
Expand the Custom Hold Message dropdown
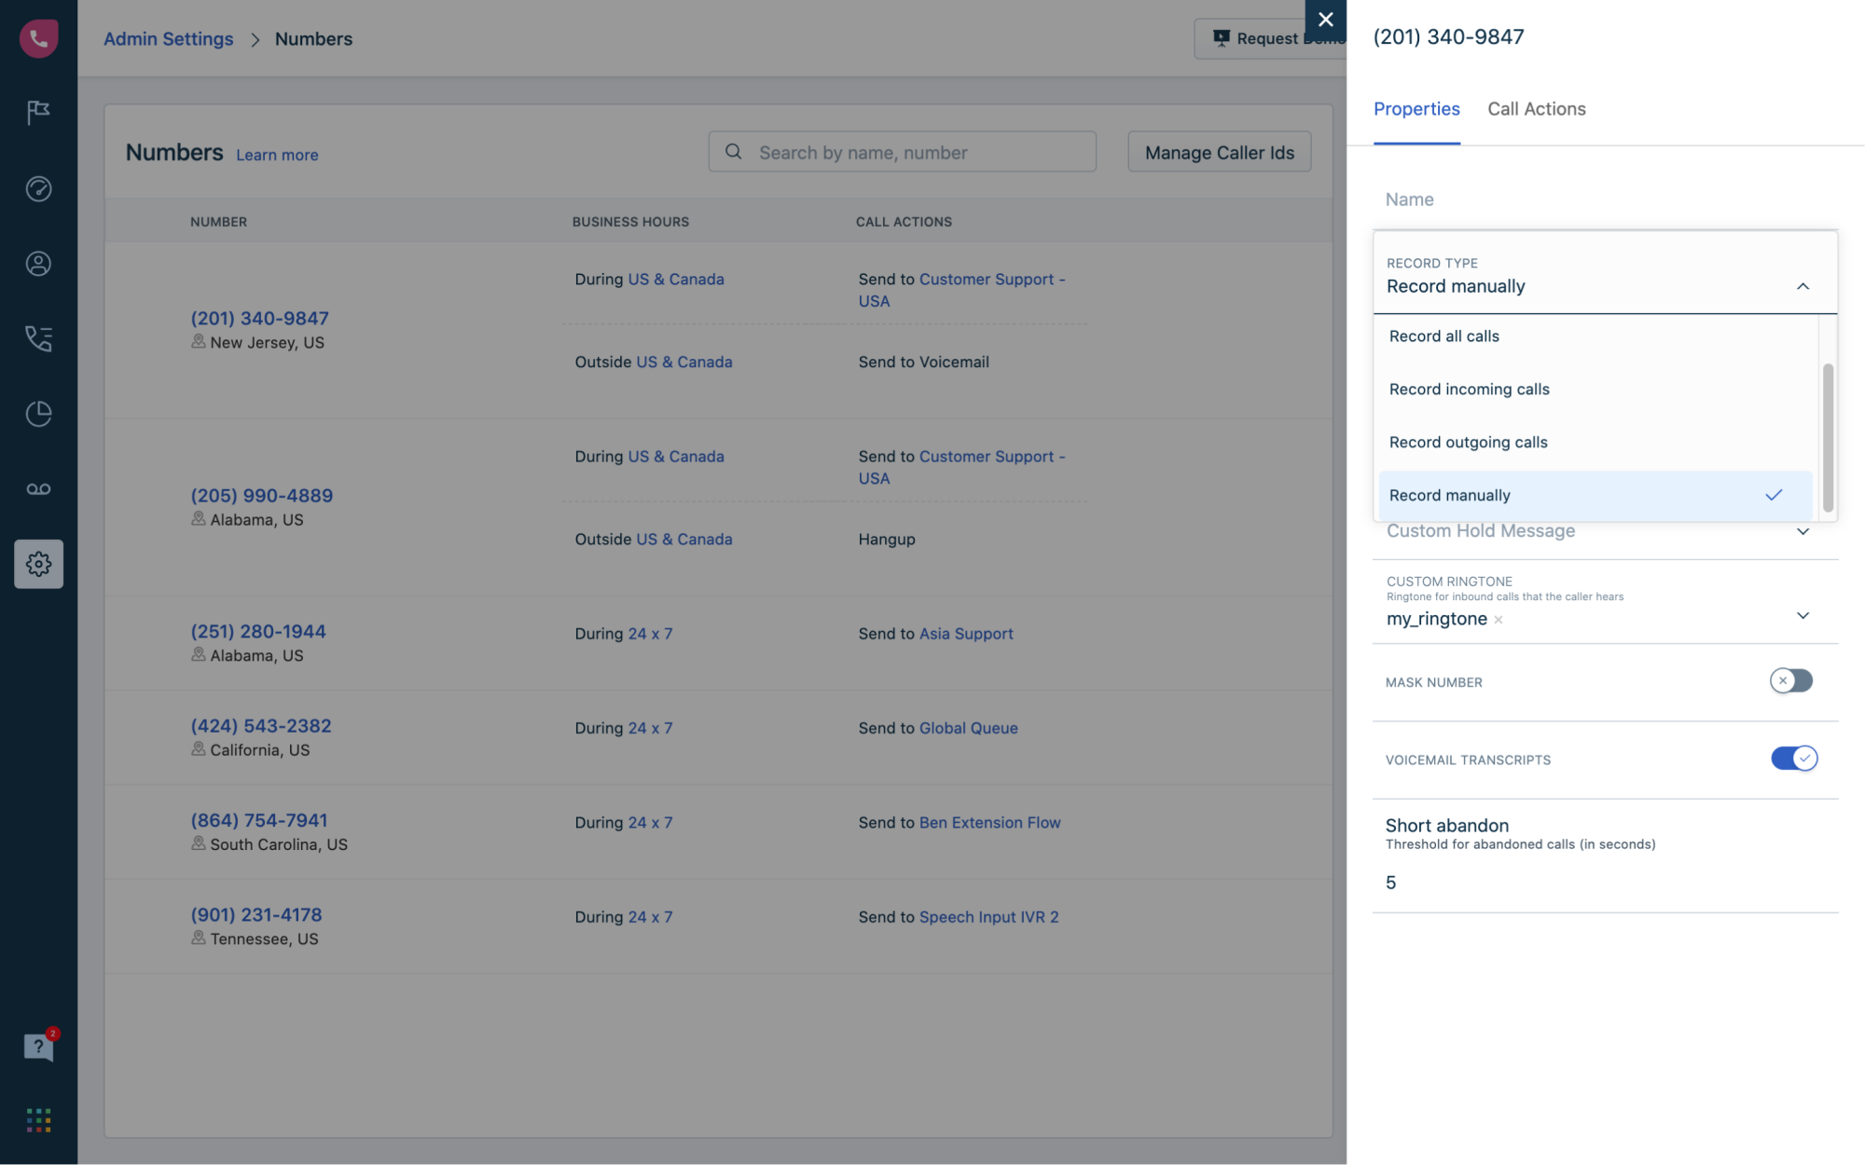point(1802,531)
